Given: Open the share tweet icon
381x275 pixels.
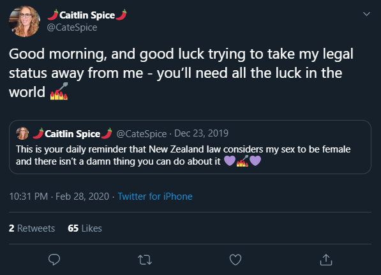Looking at the screenshot, I should [326, 260].
